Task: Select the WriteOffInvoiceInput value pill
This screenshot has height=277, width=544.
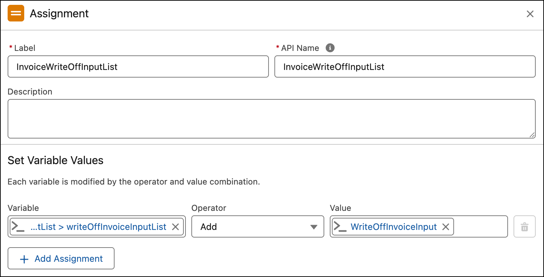Action: click(392, 227)
